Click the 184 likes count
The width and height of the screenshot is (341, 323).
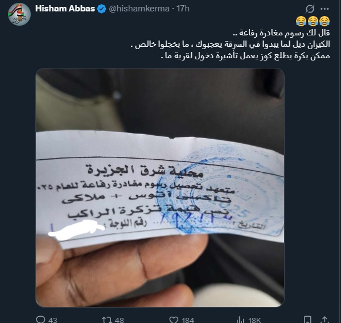tap(188, 320)
